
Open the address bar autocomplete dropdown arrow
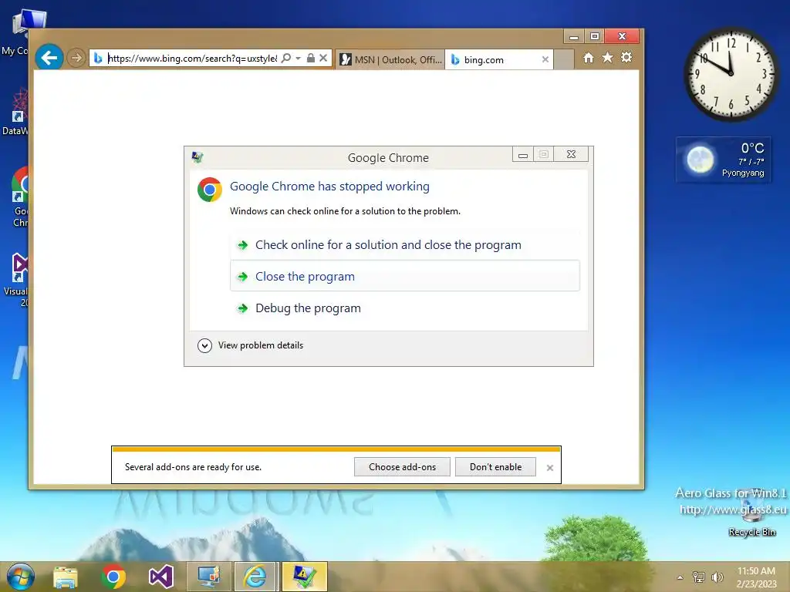[299, 58]
